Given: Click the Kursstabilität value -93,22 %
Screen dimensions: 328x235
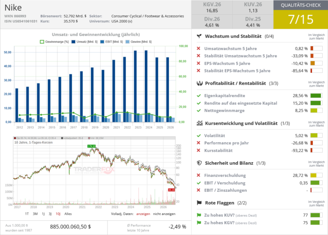Looking at the screenshot, I should [x=300, y=151].
